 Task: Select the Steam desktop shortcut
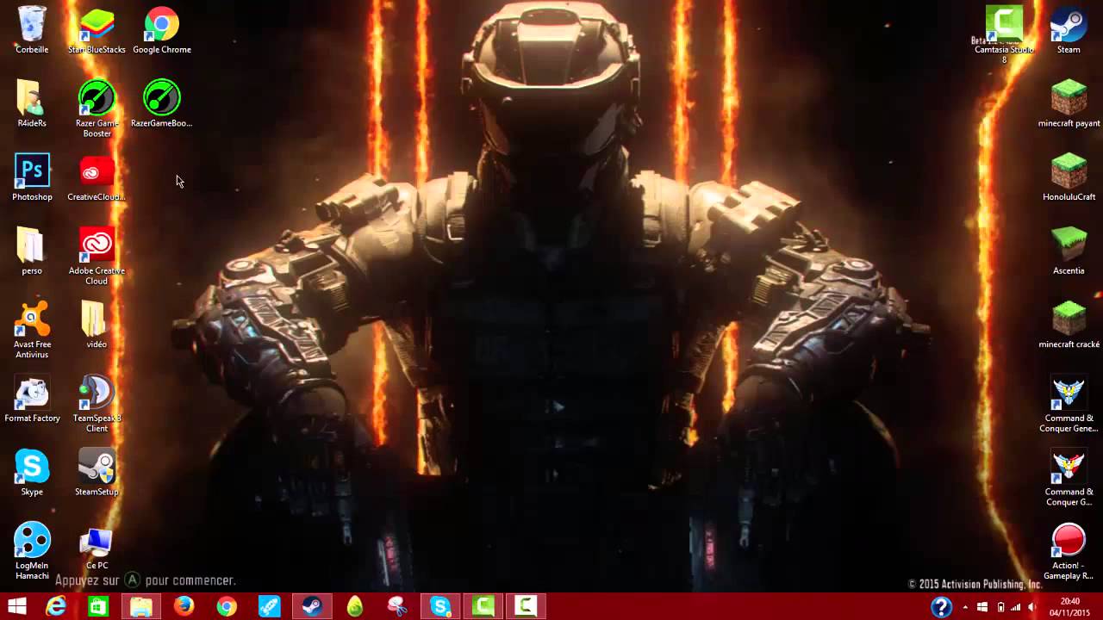pyautogui.click(x=1069, y=26)
